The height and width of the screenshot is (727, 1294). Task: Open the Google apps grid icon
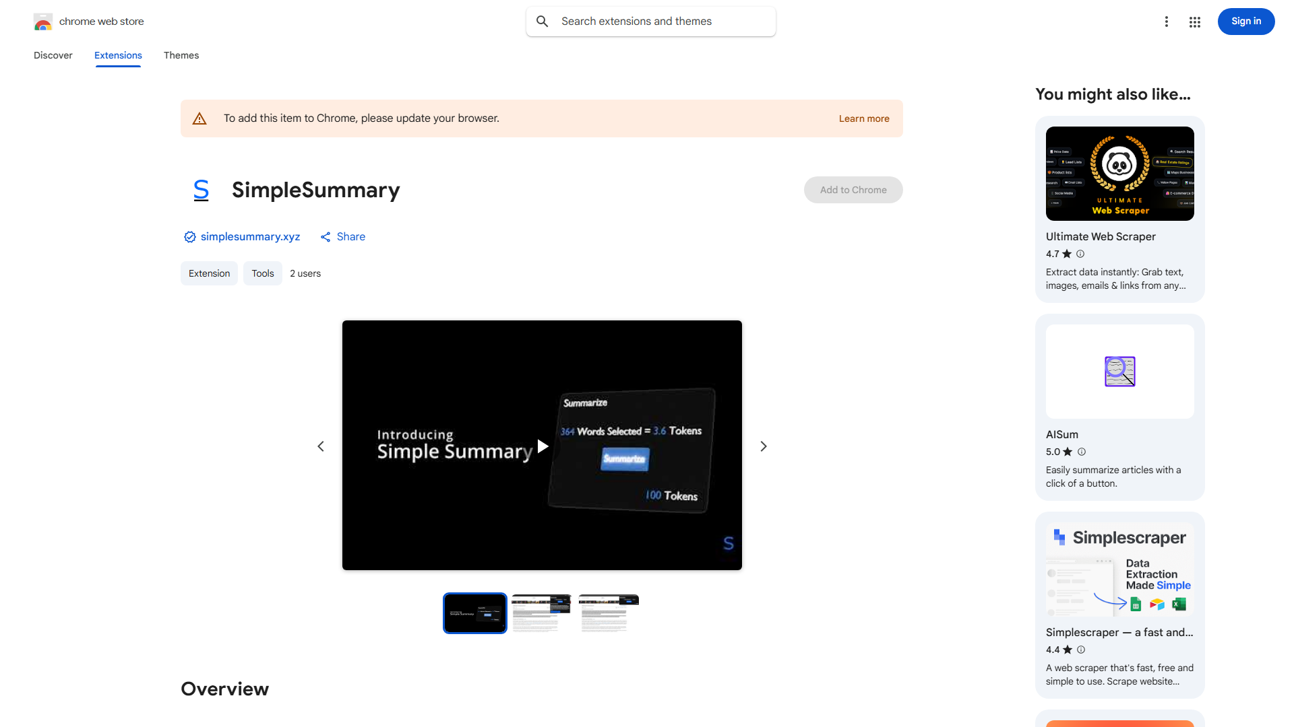click(1195, 22)
